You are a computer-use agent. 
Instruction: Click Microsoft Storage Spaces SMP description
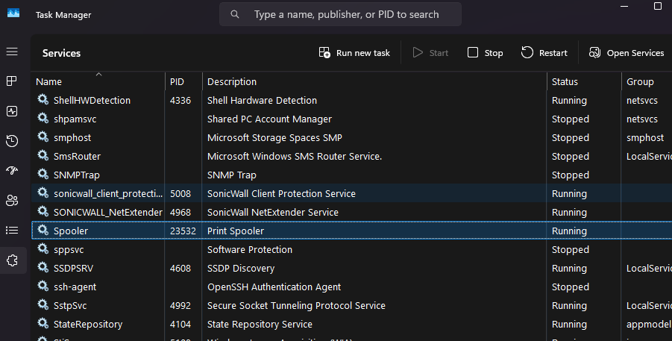coord(274,138)
